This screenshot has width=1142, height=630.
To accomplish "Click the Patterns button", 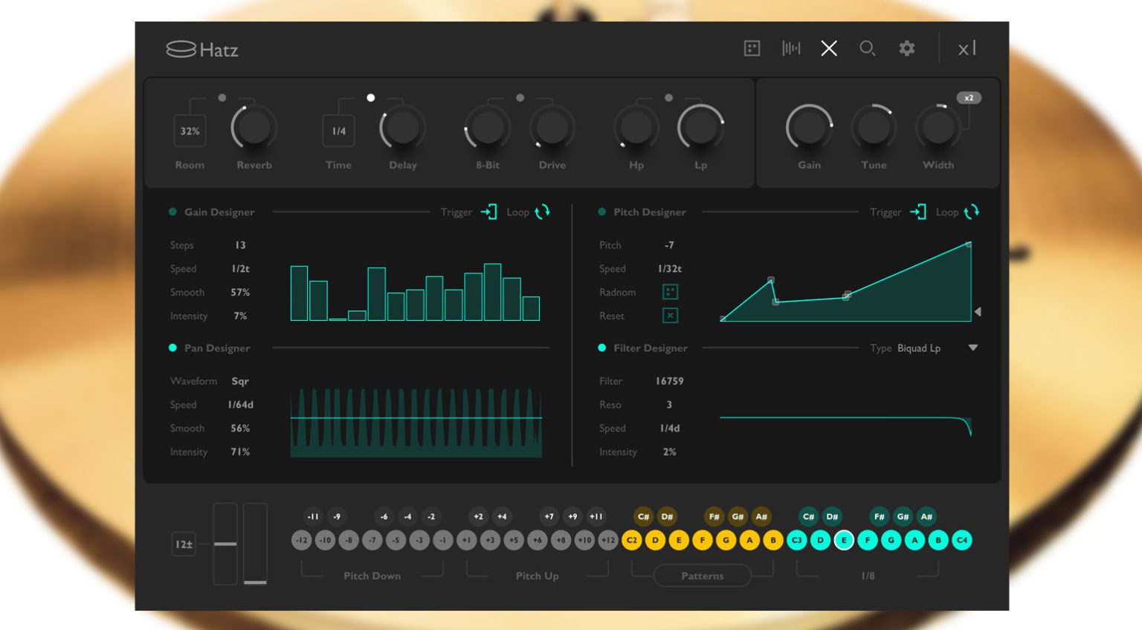I will tap(702, 576).
